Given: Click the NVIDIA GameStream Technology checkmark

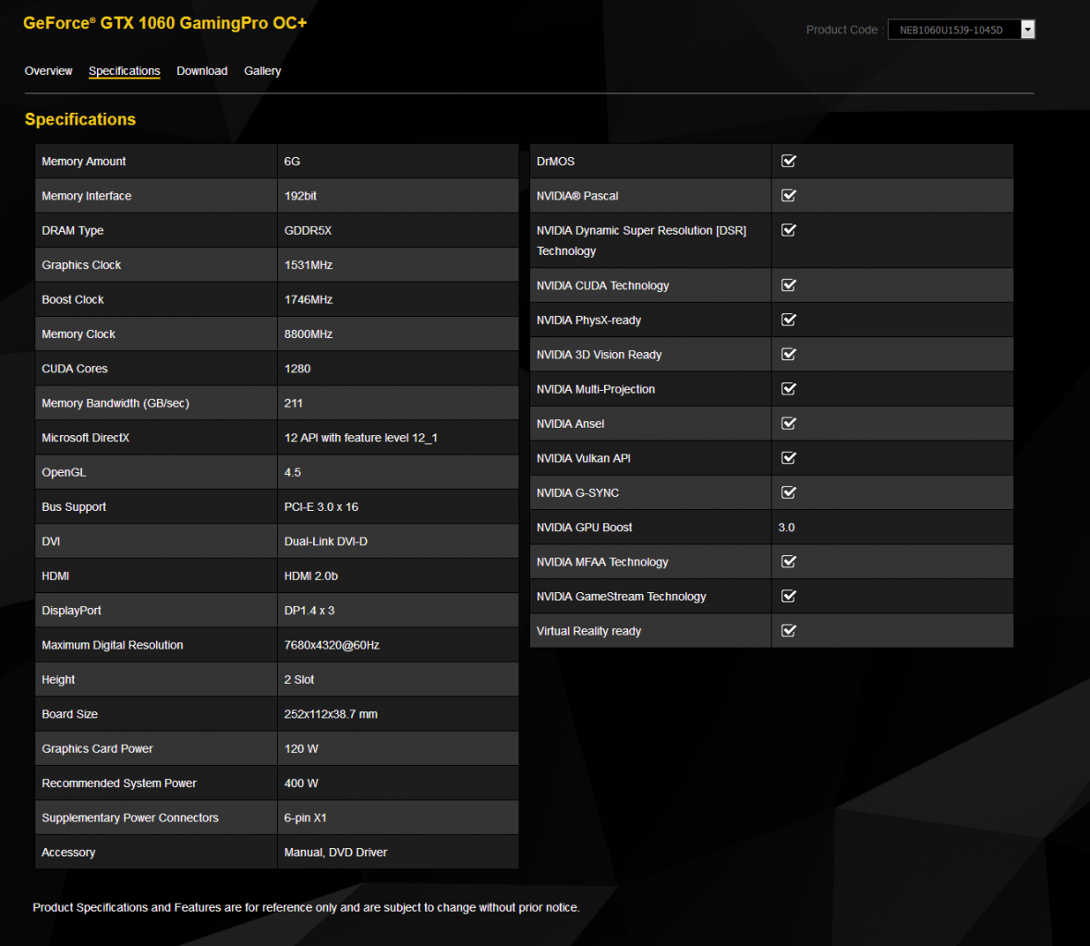Looking at the screenshot, I should 788,597.
